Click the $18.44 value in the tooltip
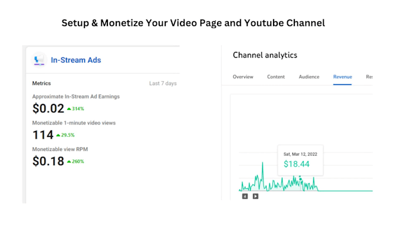 [x=297, y=164]
